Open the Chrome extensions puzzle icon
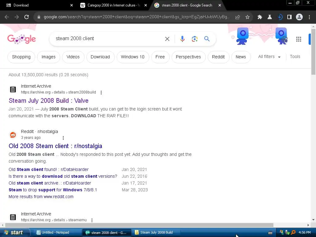The width and height of the screenshot is (316, 237). 260,17
